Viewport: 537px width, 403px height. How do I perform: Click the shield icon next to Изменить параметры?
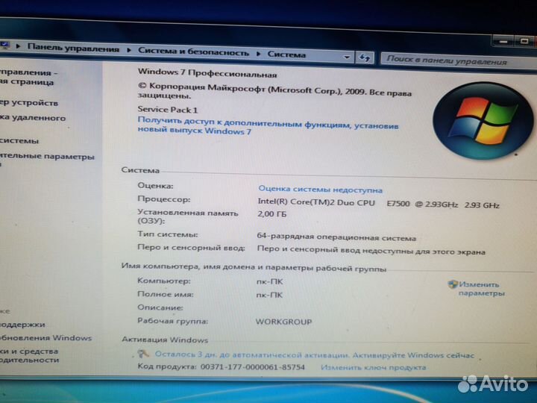(x=453, y=284)
